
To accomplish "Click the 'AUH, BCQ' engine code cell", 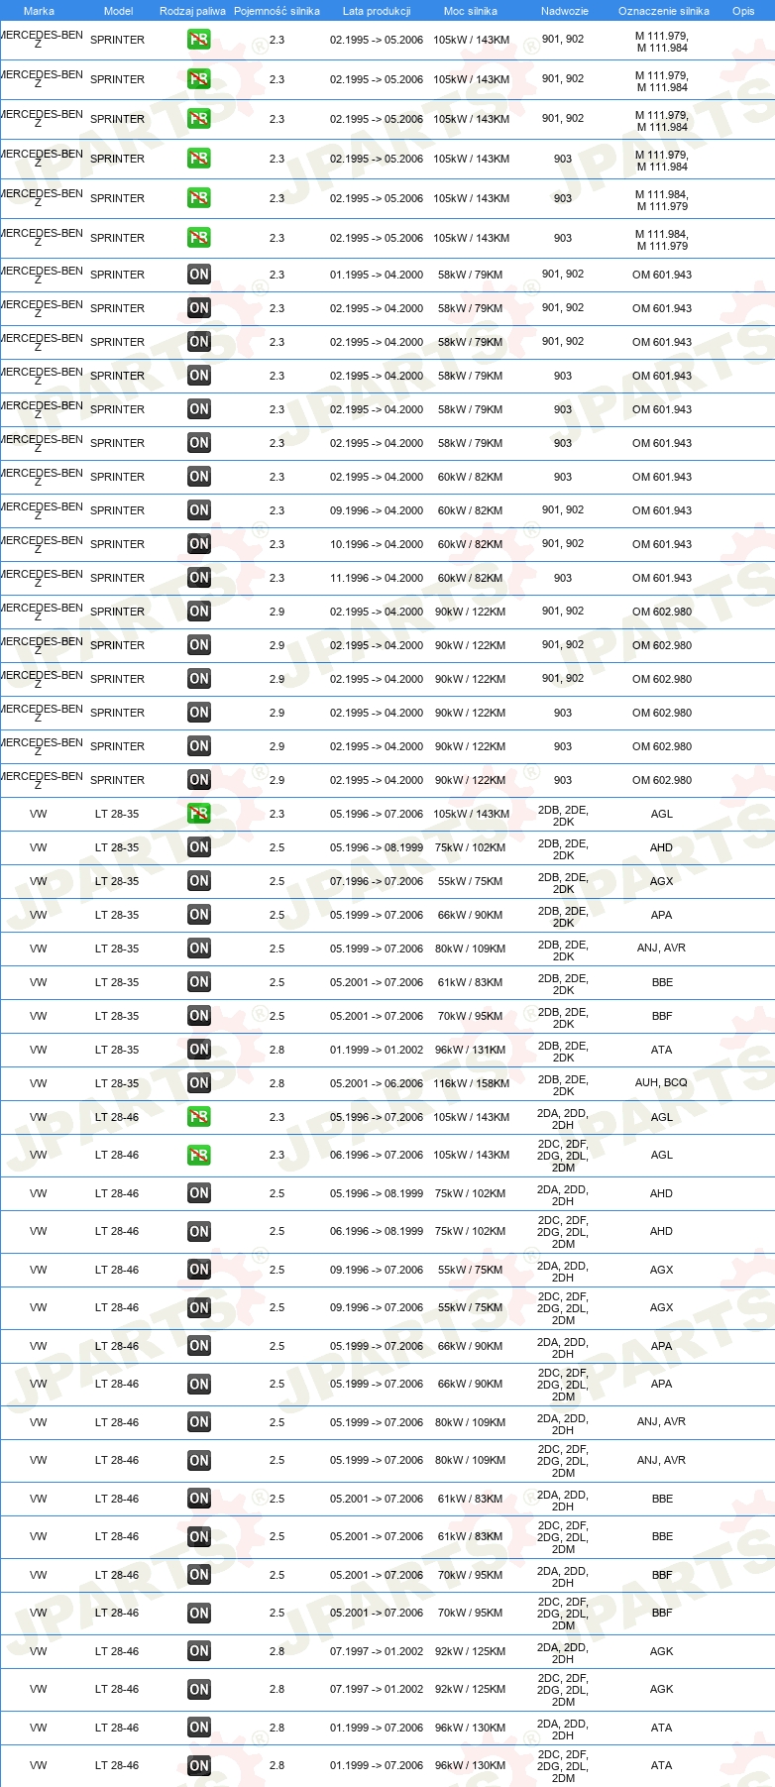I will 661,1082.
